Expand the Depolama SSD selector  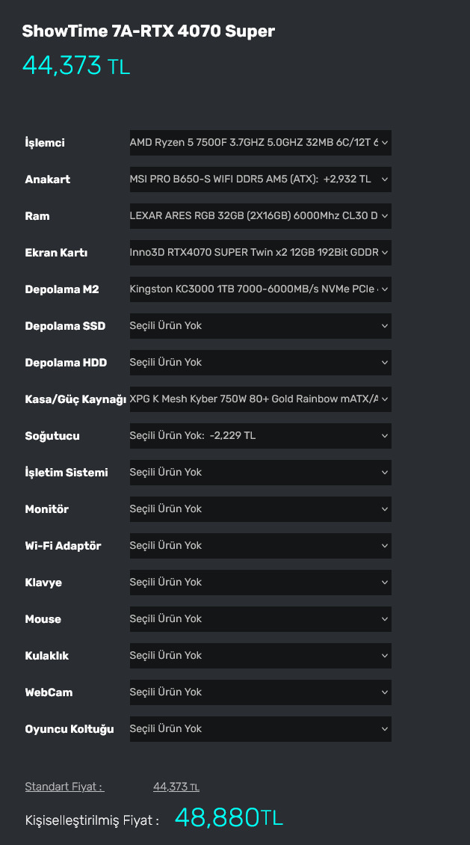point(260,326)
